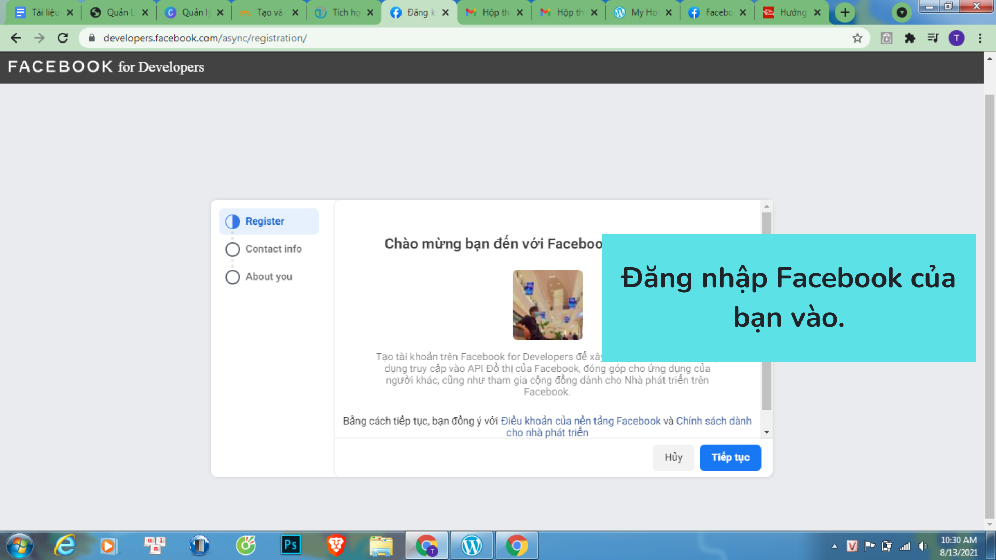996x560 pixels.
Task: Click the clipboard extension icon beside the star
Action: click(887, 38)
